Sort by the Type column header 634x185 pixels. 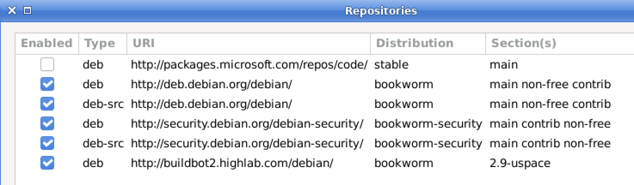[103, 43]
